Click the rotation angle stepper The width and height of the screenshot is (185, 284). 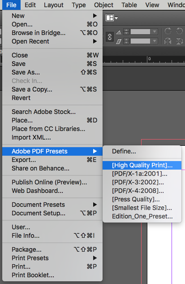point(126,32)
